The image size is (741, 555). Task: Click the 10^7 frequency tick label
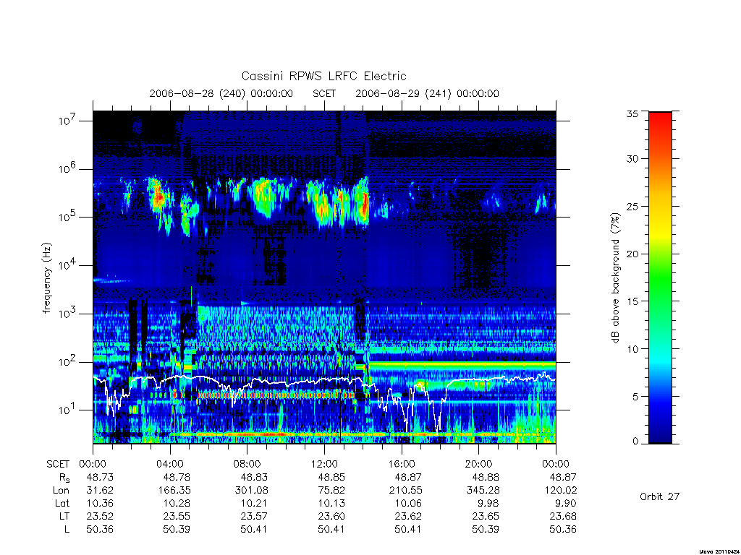pos(68,121)
